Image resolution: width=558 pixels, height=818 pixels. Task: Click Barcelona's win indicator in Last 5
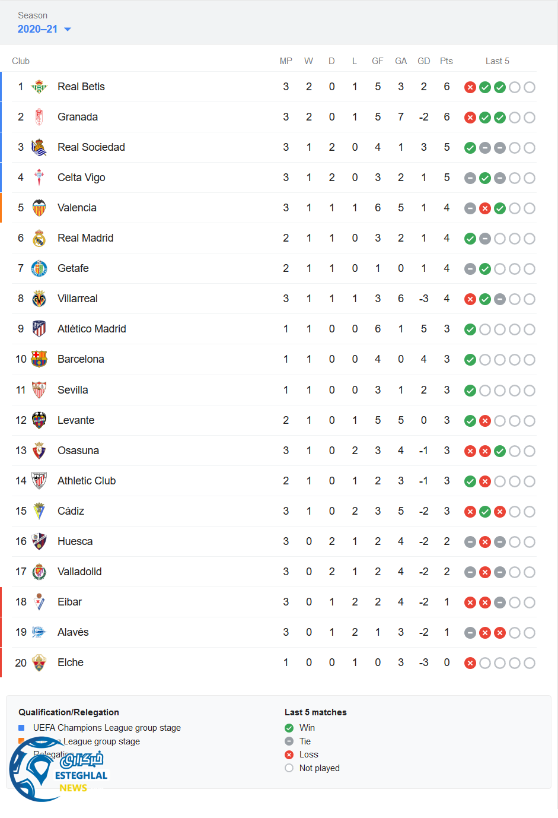[x=470, y=360]
